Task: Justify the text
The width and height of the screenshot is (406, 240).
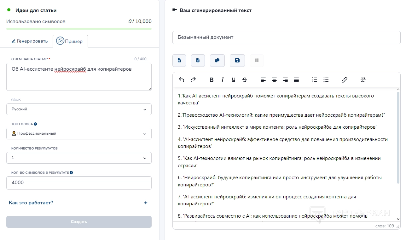Action: click(296, 80)
